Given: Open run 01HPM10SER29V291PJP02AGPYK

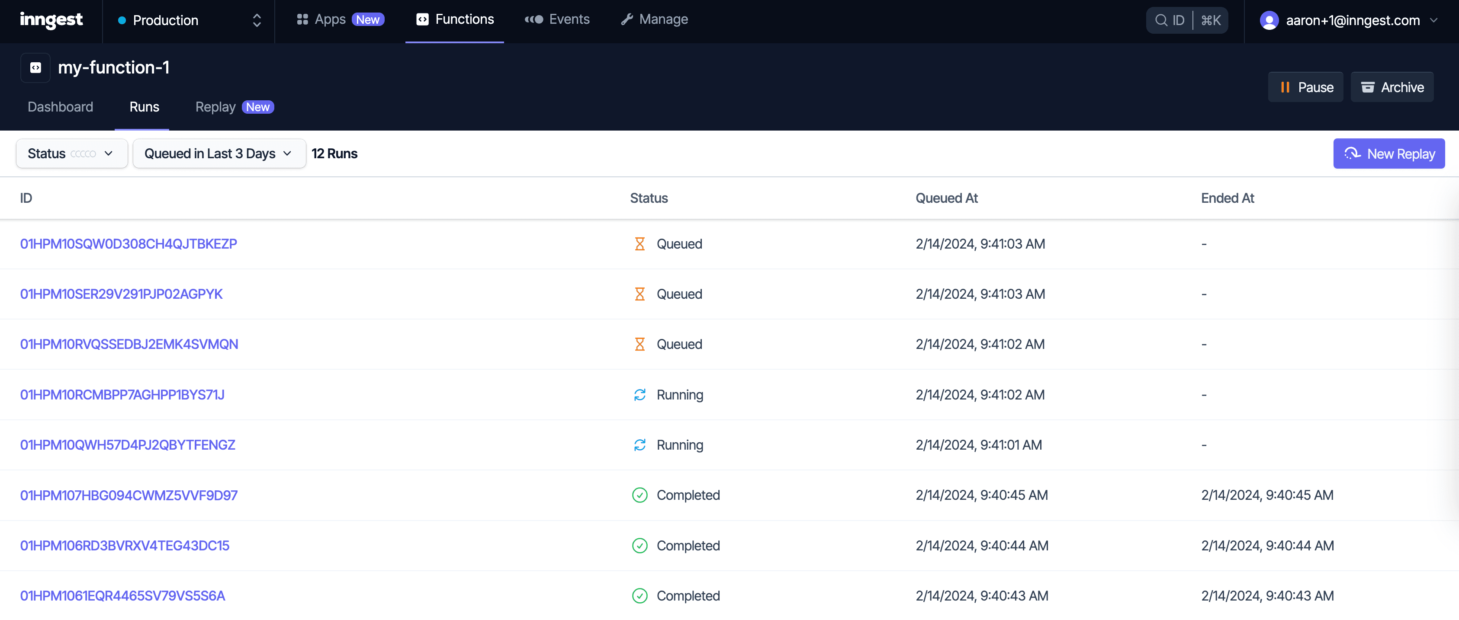Looking at the screenshot, I should 121,294.
